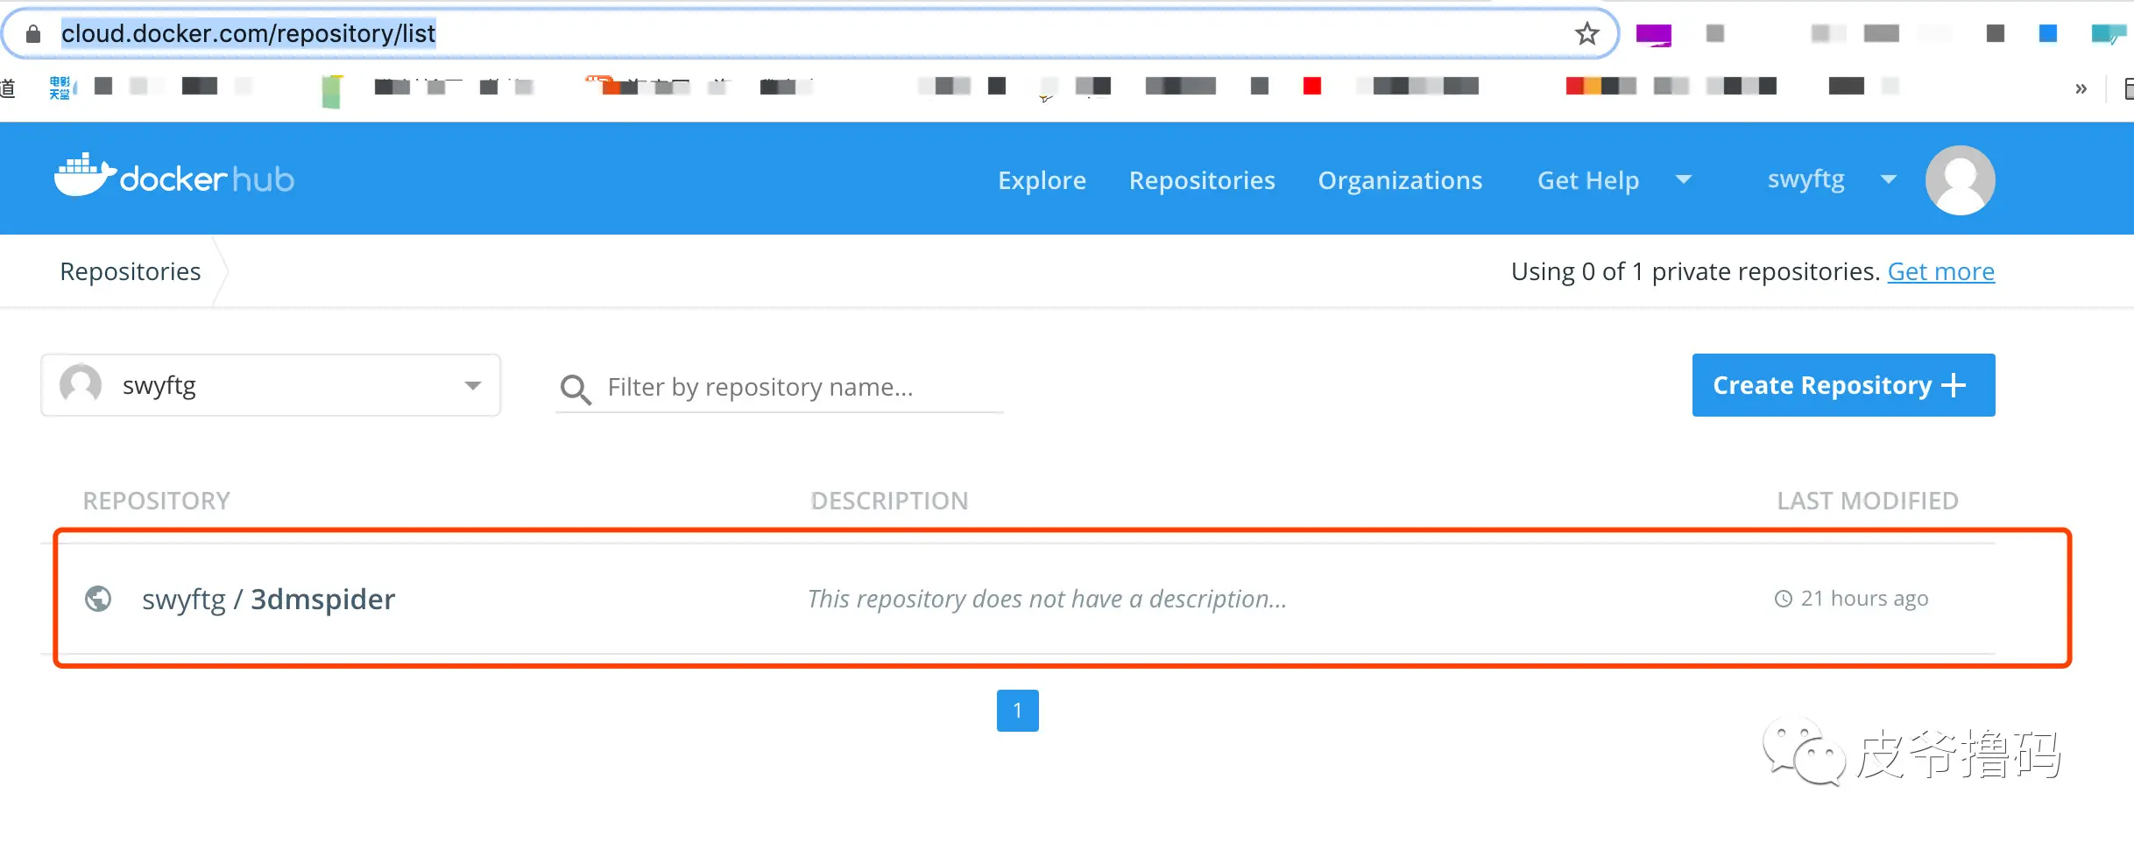
Task: Click the search magnifier icon
Action: coord(576,389)
